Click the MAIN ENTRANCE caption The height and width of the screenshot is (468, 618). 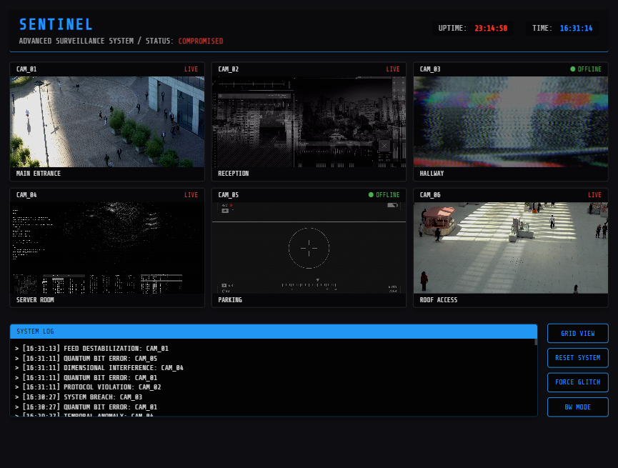click(39, 174)
